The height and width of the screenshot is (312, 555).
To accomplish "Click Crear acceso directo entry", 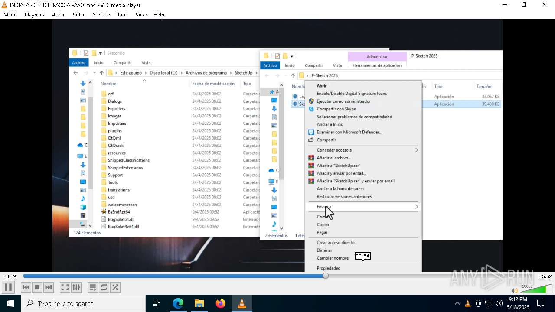I will (336, 243).
